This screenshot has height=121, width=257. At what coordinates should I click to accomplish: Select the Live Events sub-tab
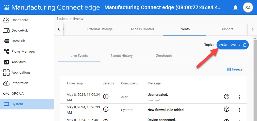[79, 56]
